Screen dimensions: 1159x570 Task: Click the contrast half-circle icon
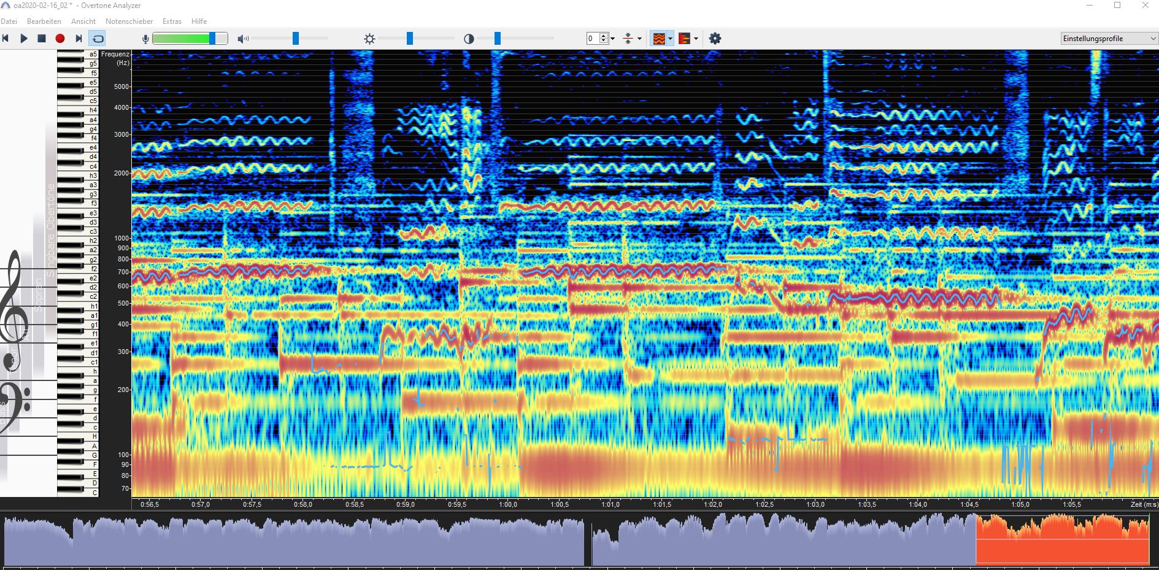click(x=469, y=39)
